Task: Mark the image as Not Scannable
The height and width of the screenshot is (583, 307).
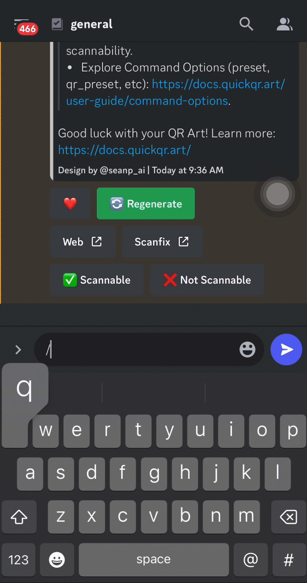Action: coord(207,280)
